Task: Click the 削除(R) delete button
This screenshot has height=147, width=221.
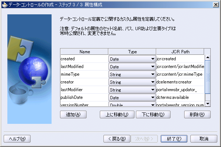Action: (x=197, y=115)
